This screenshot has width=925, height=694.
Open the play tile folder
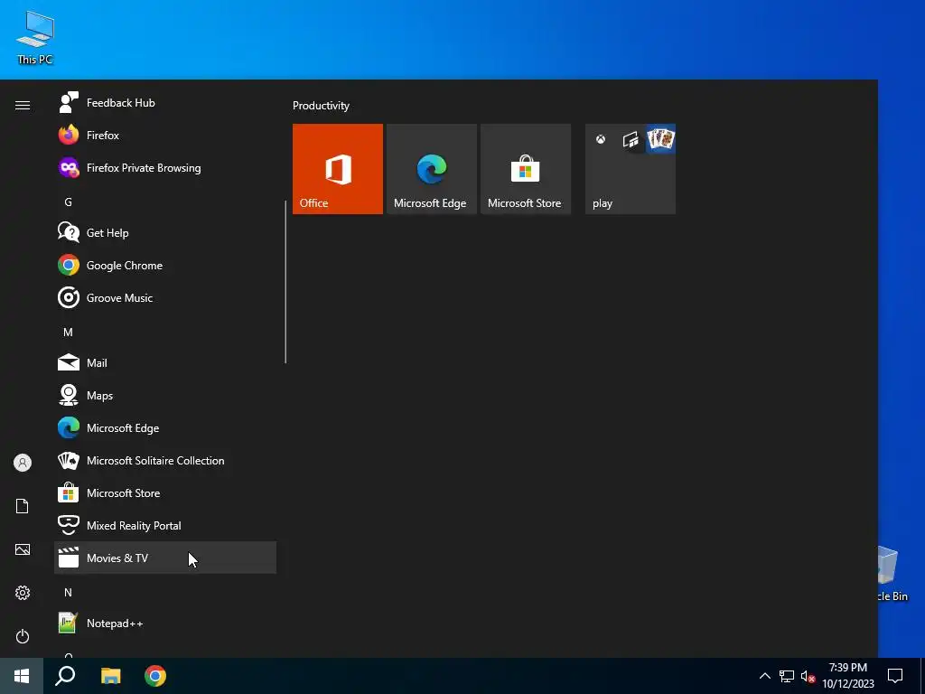pyautogui.click(x=630, y=169)
